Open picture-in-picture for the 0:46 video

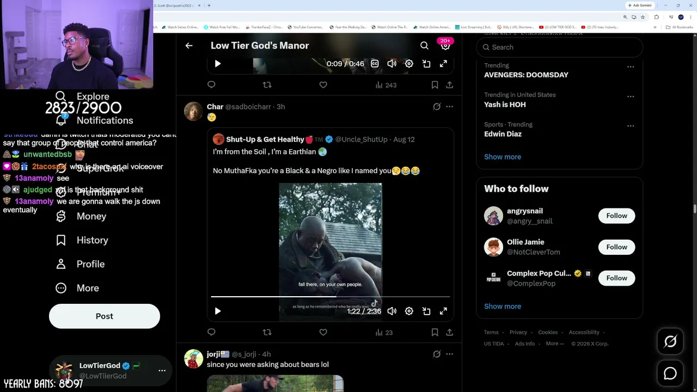tap(426, 64)
